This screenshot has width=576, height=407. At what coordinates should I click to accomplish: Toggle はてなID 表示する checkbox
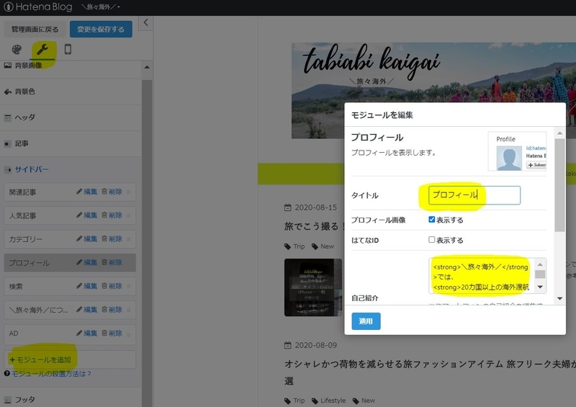pyautogui.click(x=431, y=240)
